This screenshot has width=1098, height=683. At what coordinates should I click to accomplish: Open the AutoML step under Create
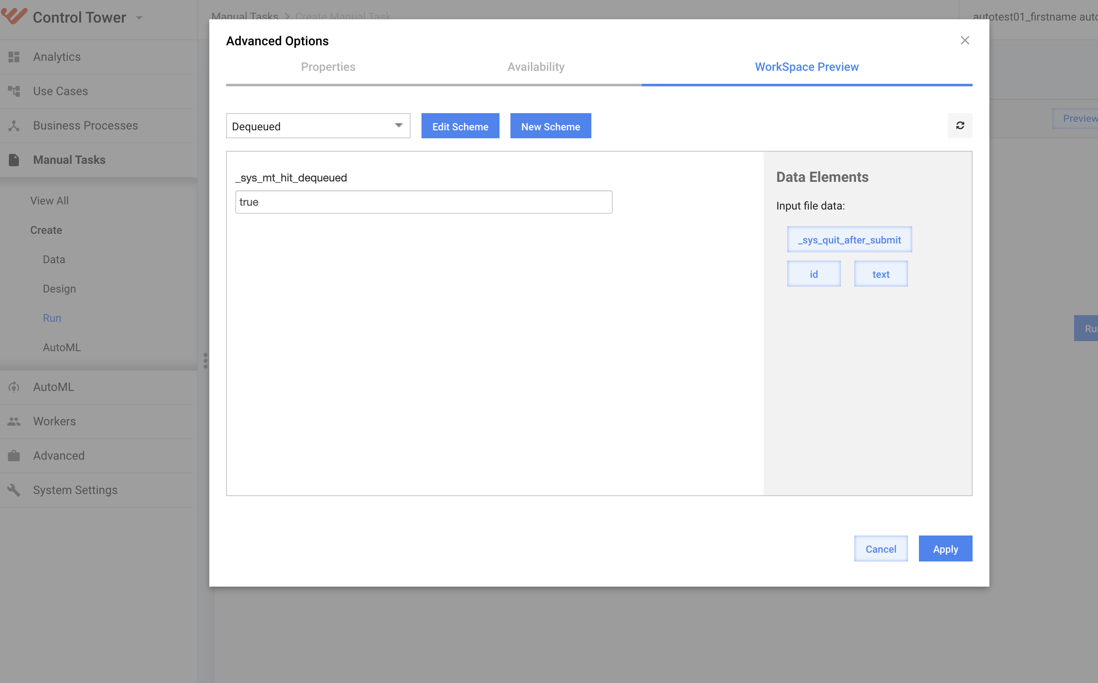tap(62, 348)
